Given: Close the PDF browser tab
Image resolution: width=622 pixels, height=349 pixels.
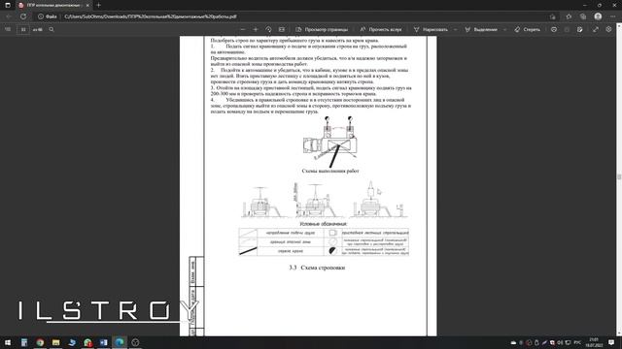Looking at the screenshot, I should 87,5.
